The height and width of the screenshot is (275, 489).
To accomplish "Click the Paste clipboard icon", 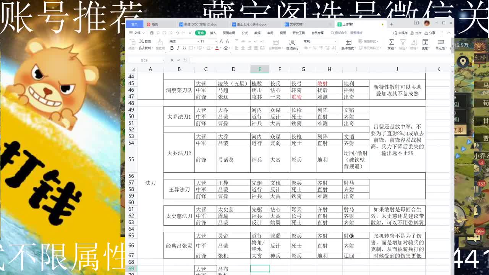I will coord(132,42).
